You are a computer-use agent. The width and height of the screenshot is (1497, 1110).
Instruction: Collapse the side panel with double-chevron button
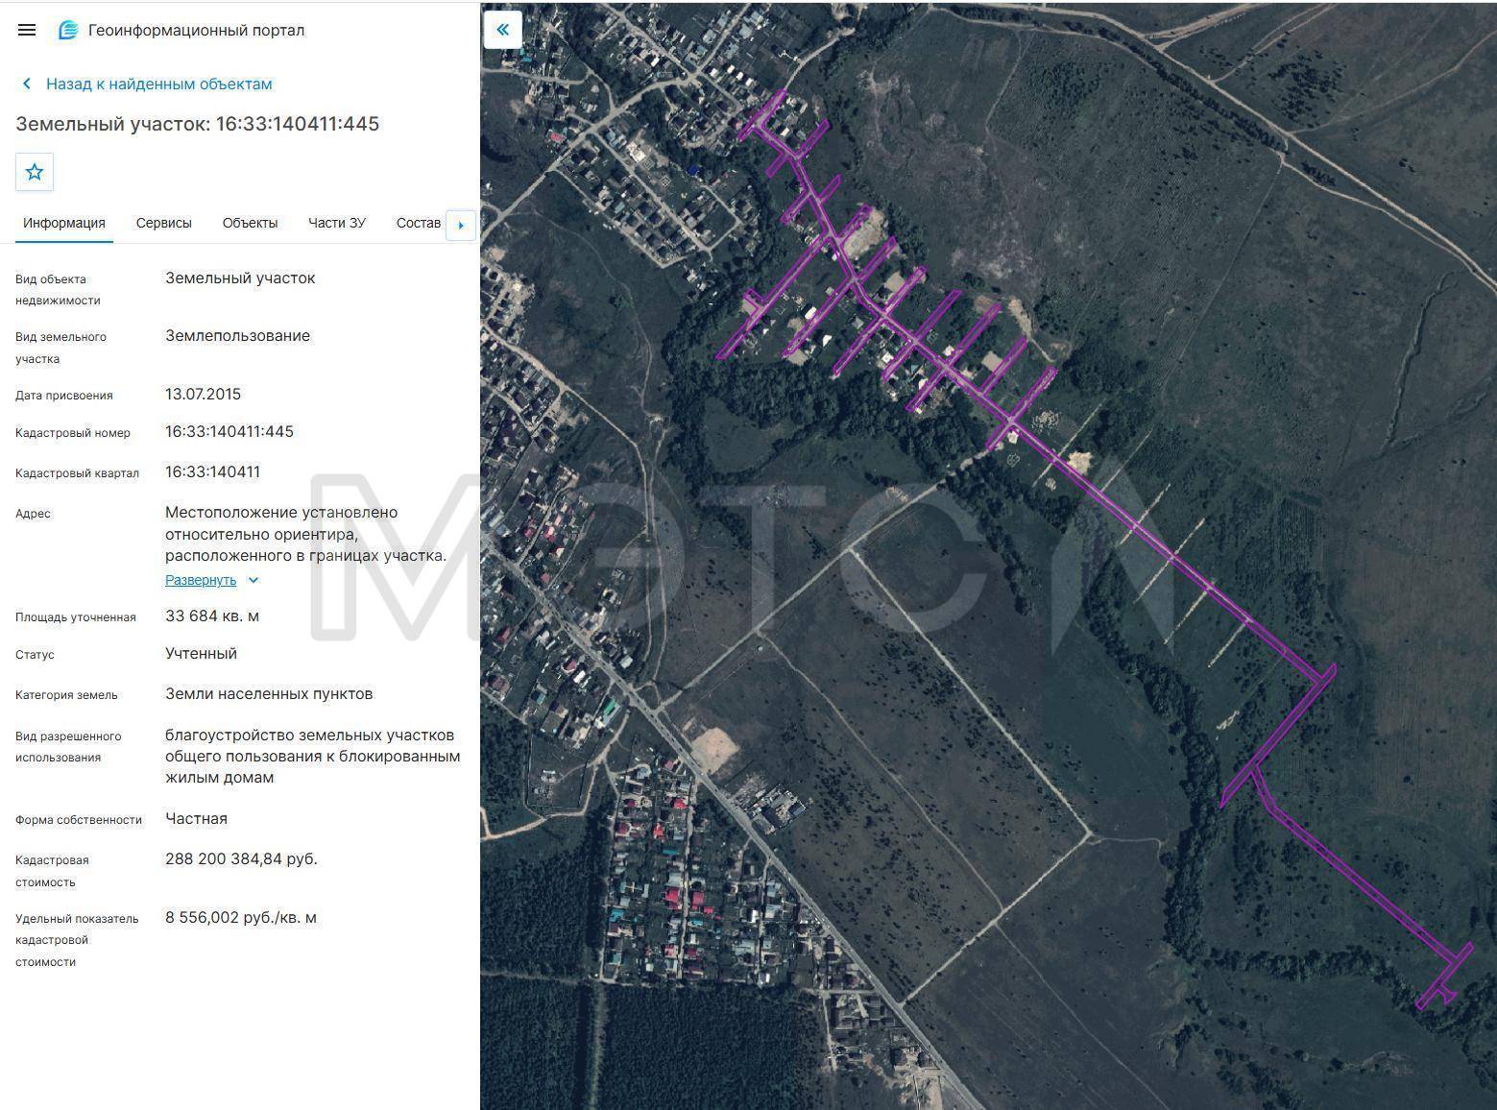[502, 30]
